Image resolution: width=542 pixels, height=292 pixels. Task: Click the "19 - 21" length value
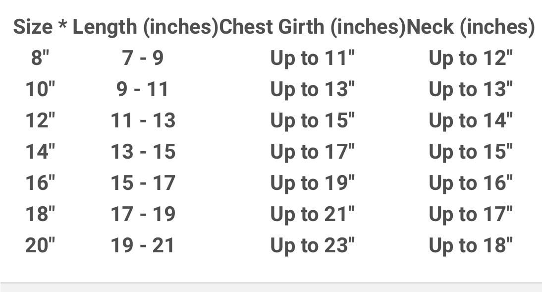click(143, 245)
